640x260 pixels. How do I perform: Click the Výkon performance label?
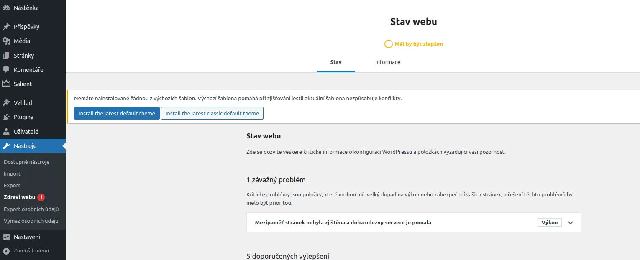[549, 222]
